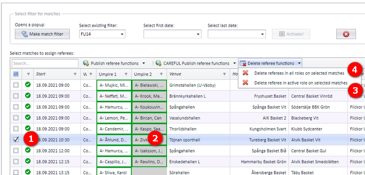
Task: Click the Hammarby Basket Grön home team cell
Action: coord(259,161)
